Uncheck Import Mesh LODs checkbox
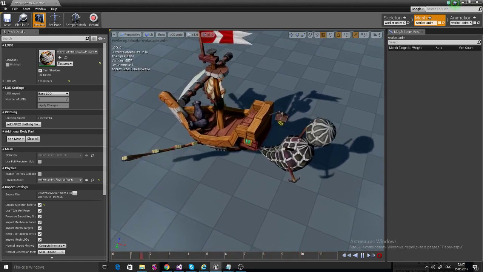 tap(40, 240)
